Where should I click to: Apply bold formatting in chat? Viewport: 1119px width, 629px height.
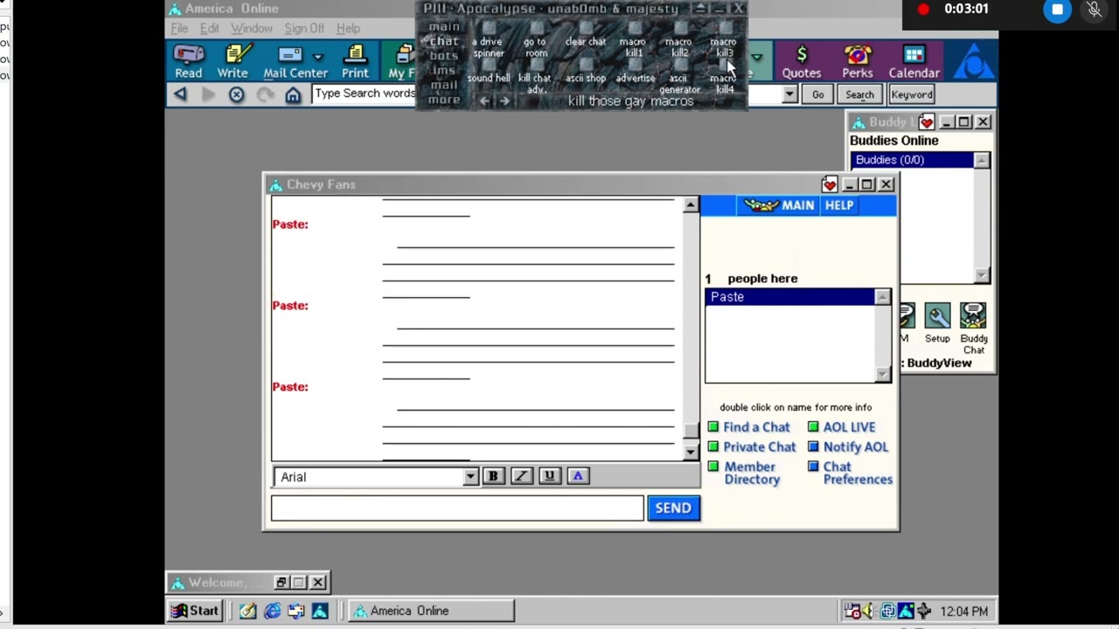(493, 476)
